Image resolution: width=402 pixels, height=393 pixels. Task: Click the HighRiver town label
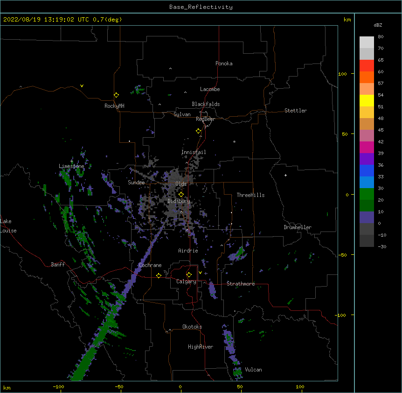coord(201,347)
